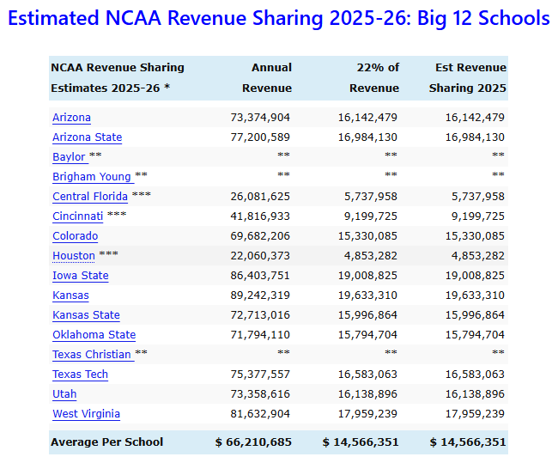Click Central Florida annual revenue 26,081,625

tap(260, 197)
